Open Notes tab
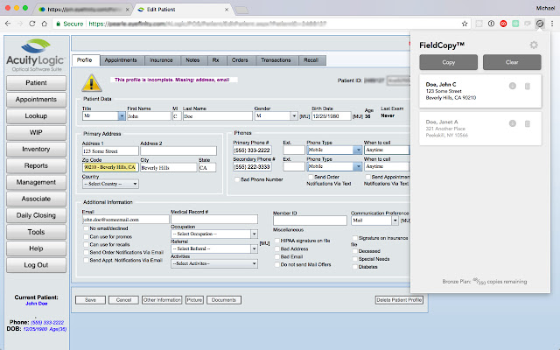 point(192,60)
